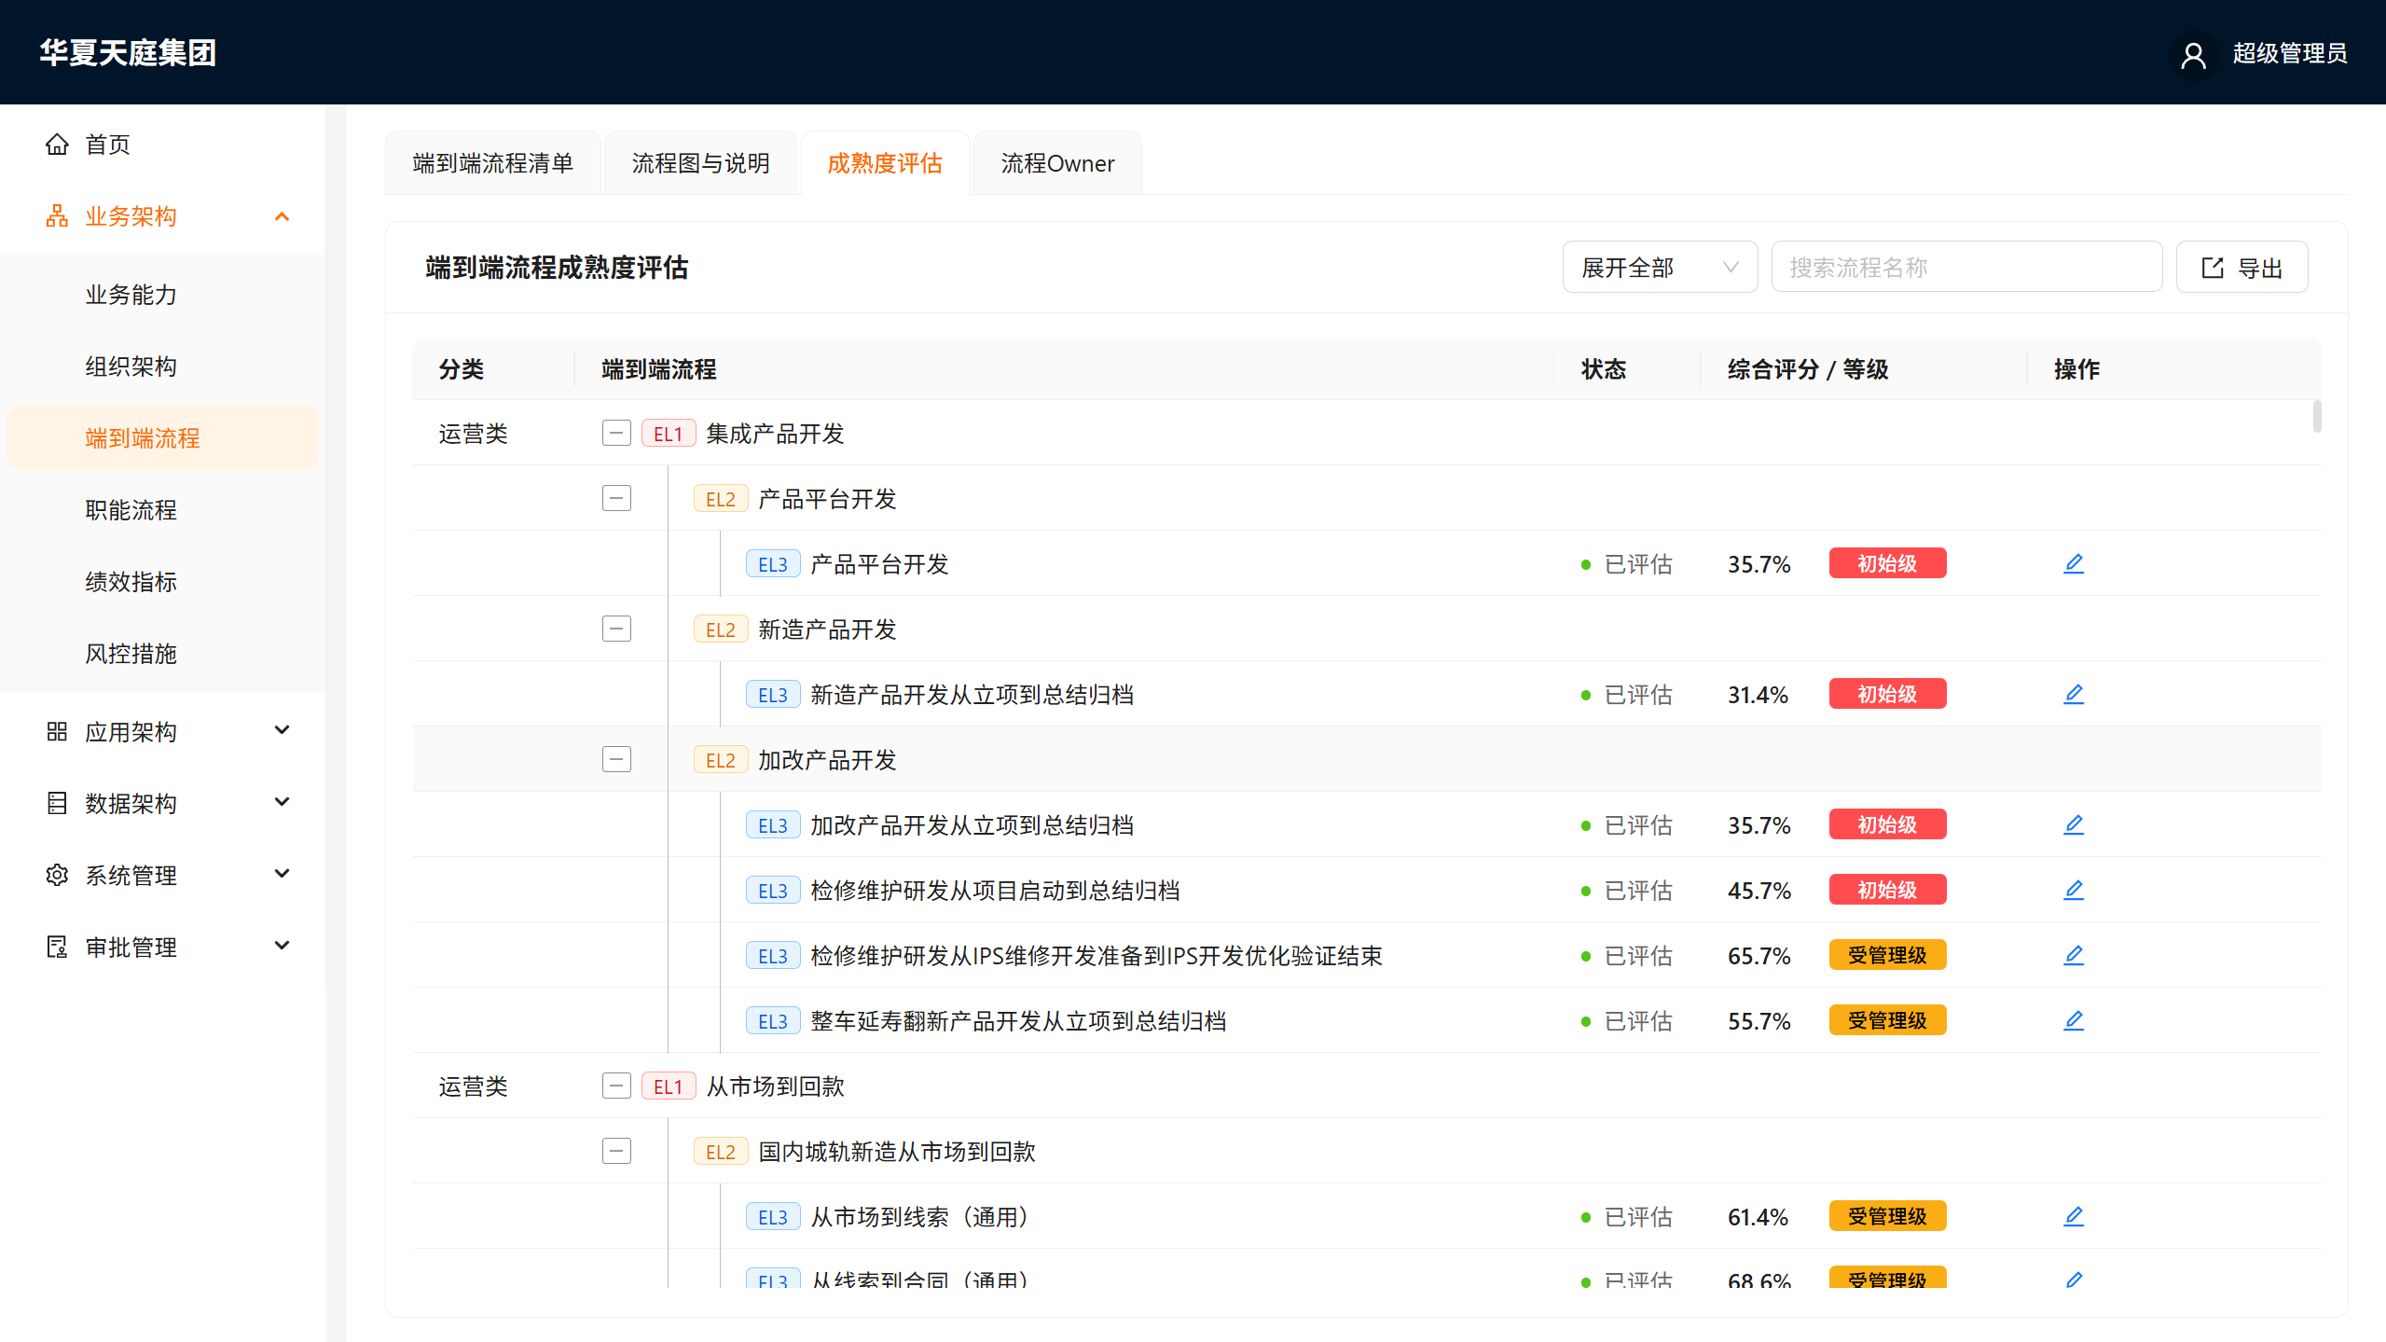The height and width of the screenshot is (1342, 2386).
Task: Click the table vertical scrollbar thumb
Action: [2317, 416]
